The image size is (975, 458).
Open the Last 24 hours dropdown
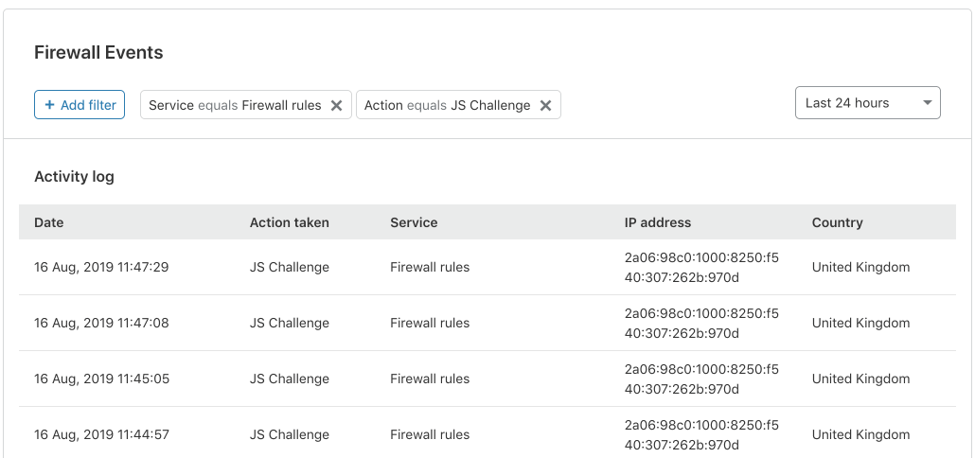pyautogui.click(x=867, y=103)
